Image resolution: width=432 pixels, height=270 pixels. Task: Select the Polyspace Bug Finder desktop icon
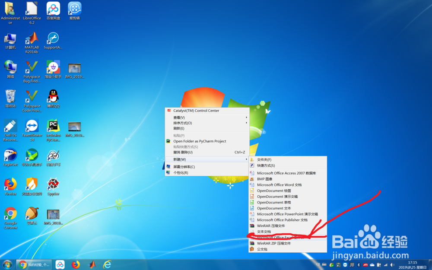(x=32, y=72)
